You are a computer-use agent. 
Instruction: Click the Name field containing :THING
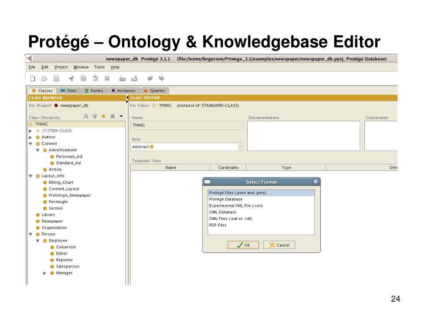pos(187,125)
